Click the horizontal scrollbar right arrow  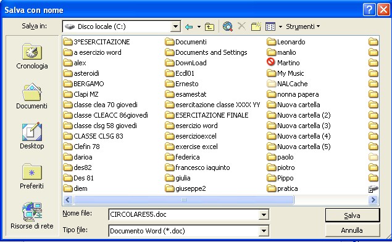point(373,200)
